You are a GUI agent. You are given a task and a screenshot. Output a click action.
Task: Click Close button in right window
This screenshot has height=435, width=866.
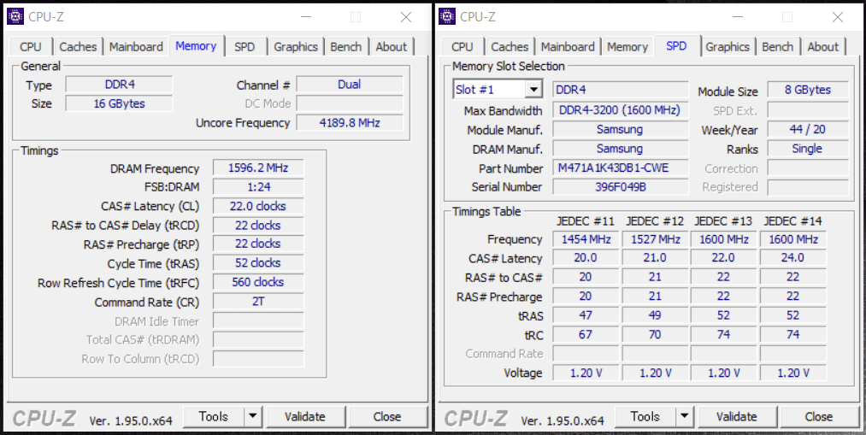coord(819,417)
